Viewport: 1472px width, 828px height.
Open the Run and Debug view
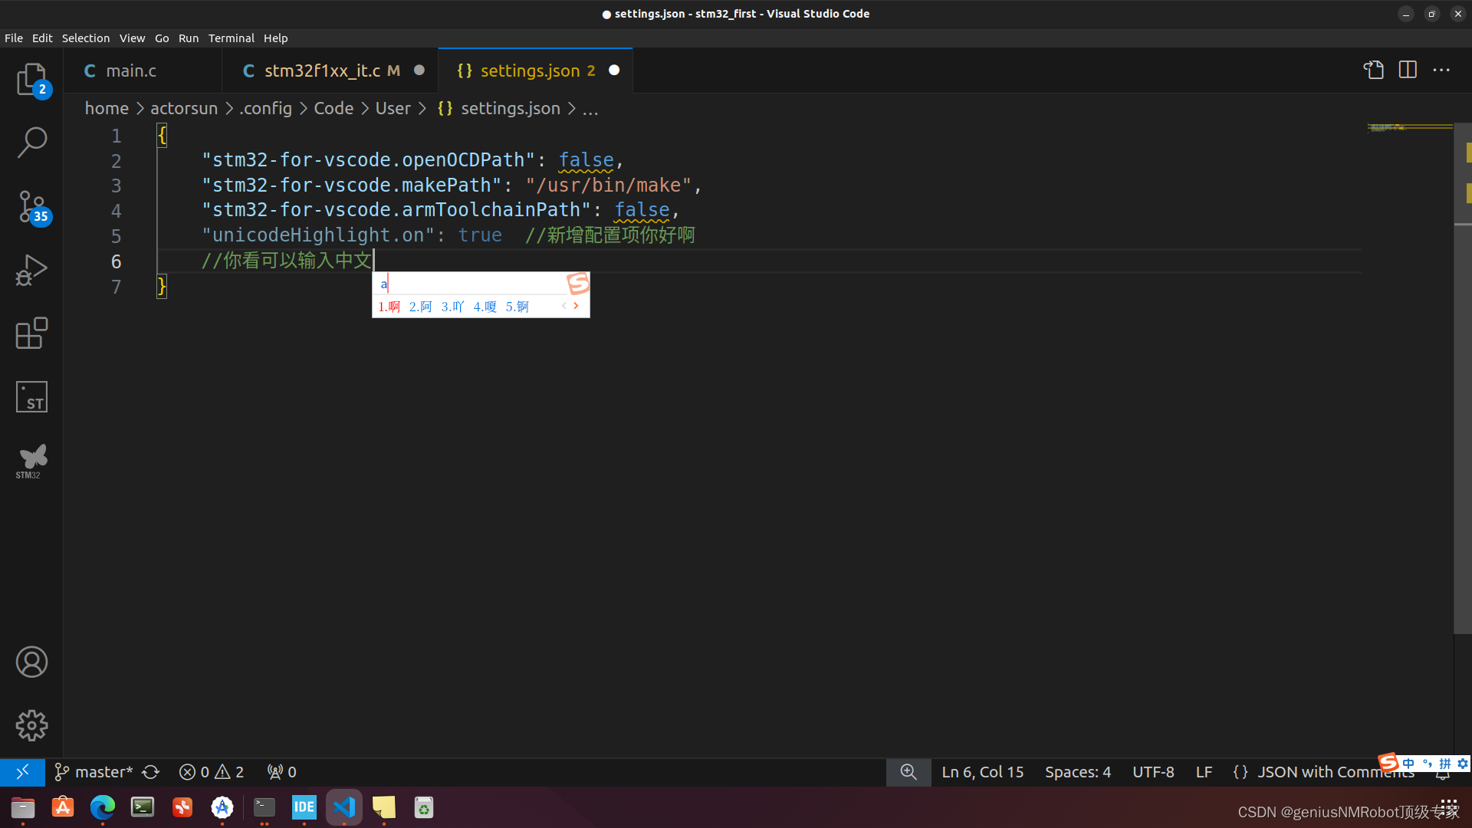tap(31, 270)
